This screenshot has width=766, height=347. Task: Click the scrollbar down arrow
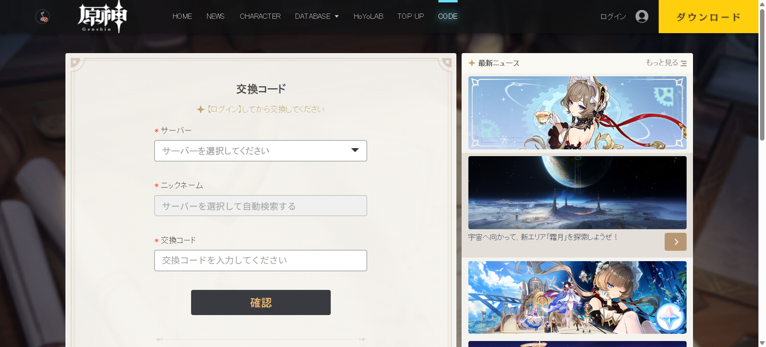coord(762,343)
